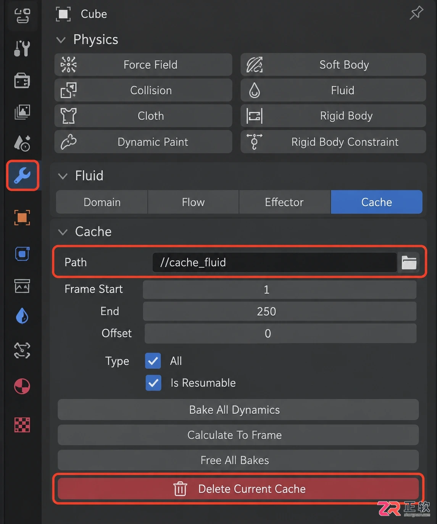Open the orange Object properties tab

point(22,217)
